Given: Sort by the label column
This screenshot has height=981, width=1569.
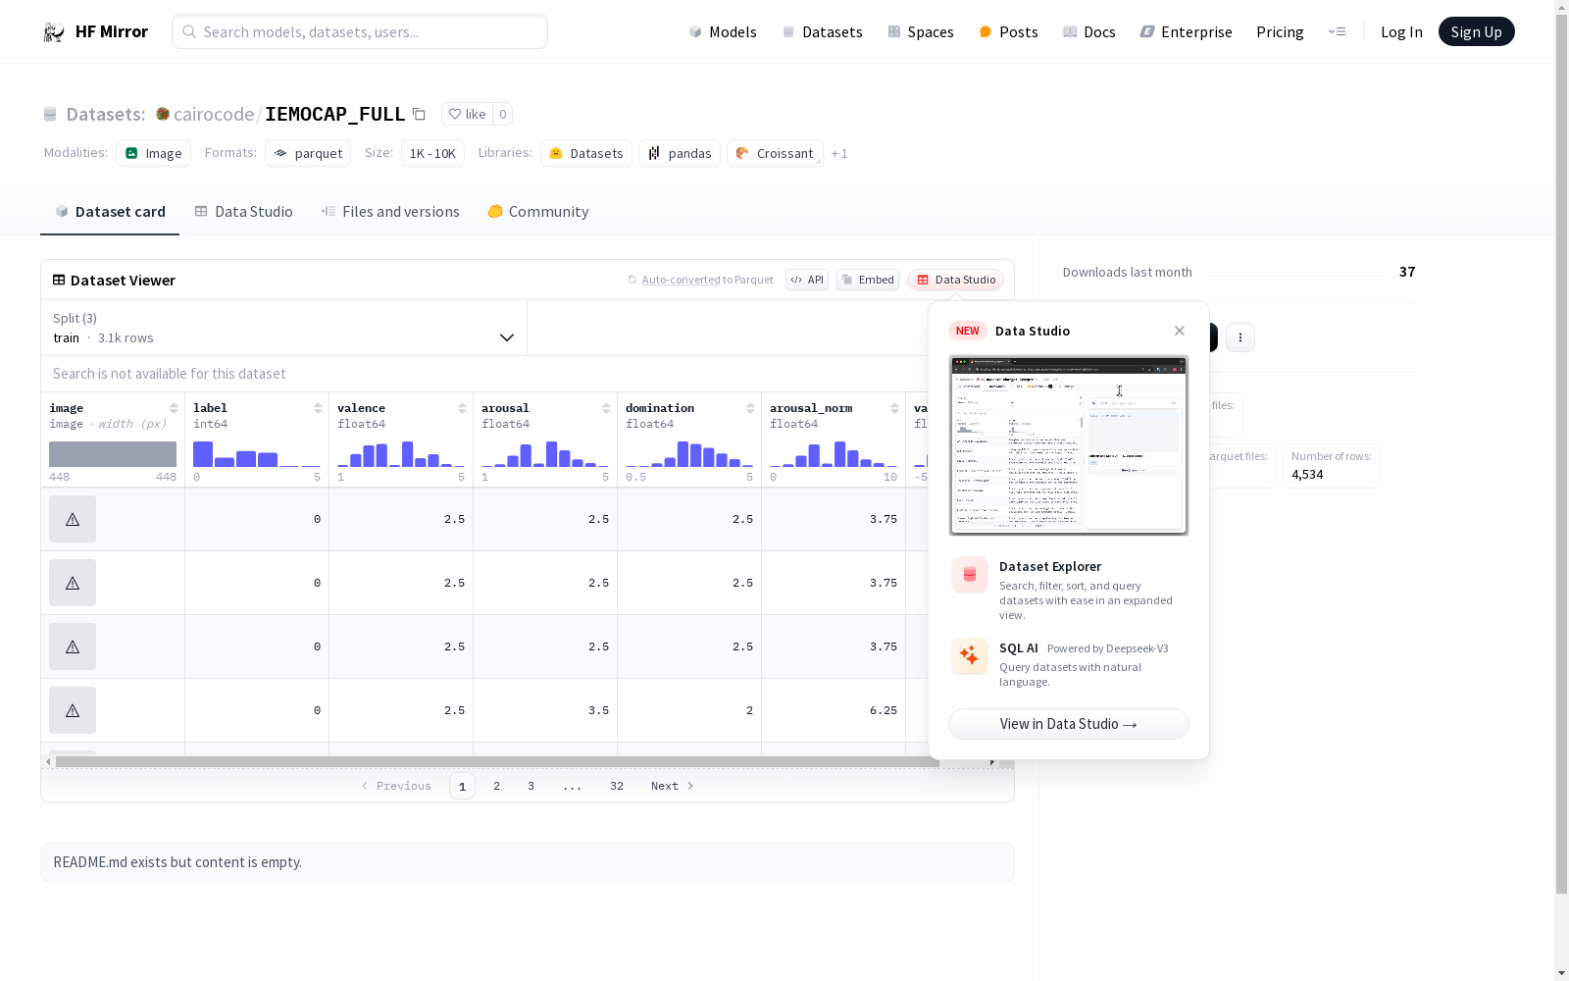Looking at the screenshot, I should 318,408.
